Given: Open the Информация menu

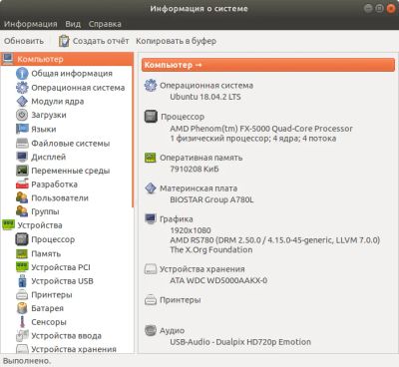Looking at the screenshot, I should tap(31, 24).
